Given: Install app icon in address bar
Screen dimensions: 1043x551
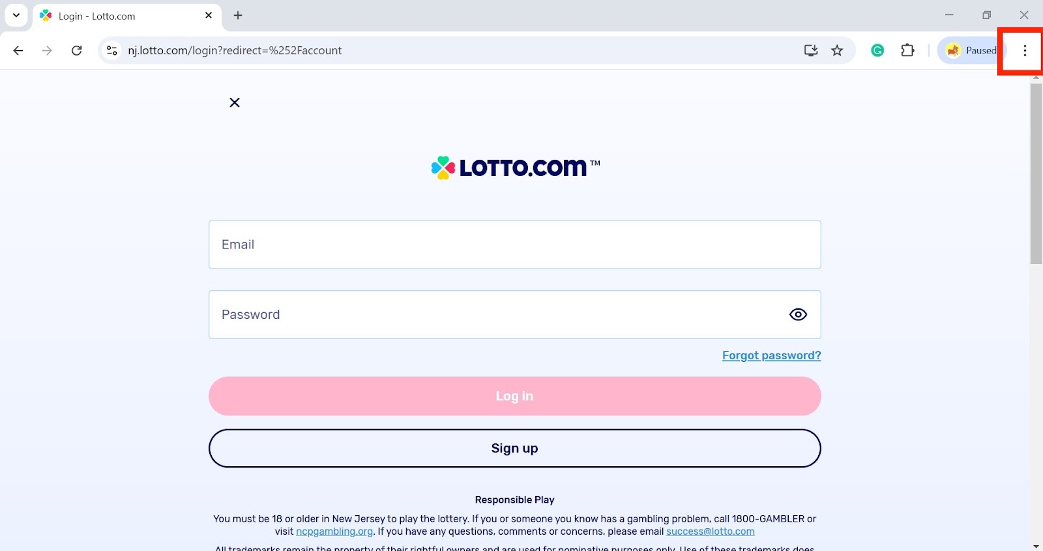Looking at the screenshot, I should tap(811, 50).
